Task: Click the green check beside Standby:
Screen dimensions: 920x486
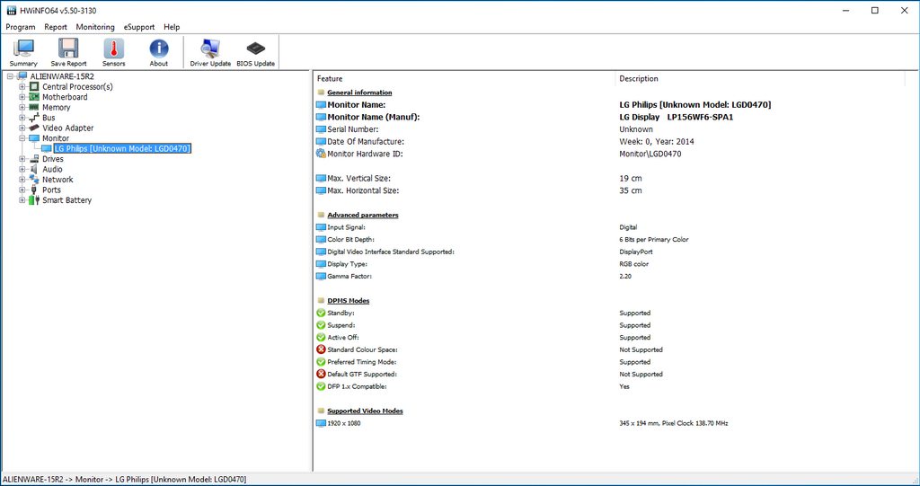Action: click(321, 313)
